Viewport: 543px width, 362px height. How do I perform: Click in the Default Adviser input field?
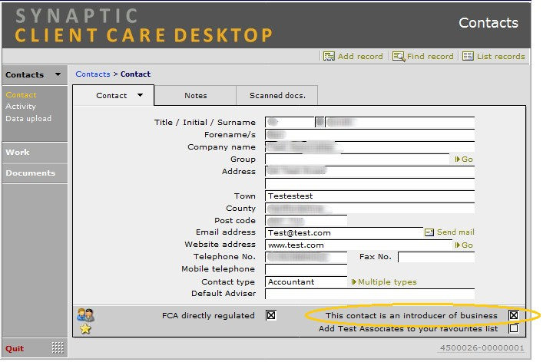point(369,294)
